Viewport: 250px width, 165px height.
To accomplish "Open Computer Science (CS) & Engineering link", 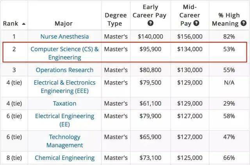I will [64, 53].
